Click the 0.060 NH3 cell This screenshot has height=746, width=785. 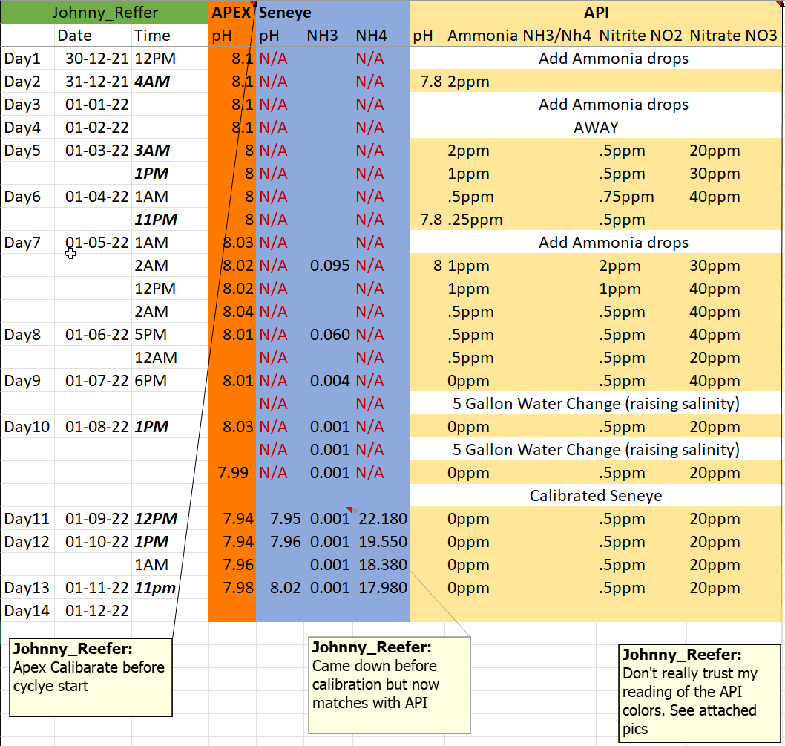(x=329, y=336)
